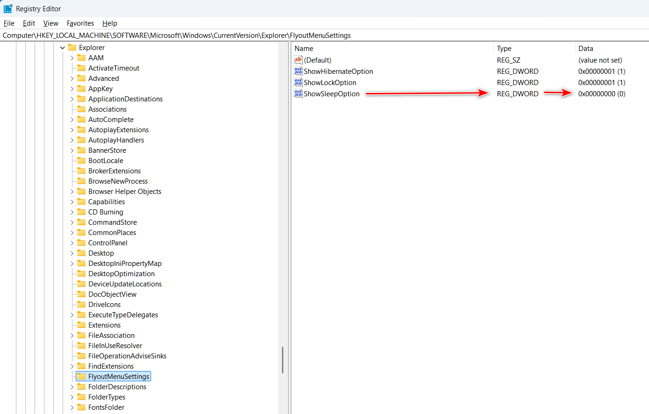
Task: Expand the FolderTypes key chevron
Action: pyautogui.click(x=72, y=397)
